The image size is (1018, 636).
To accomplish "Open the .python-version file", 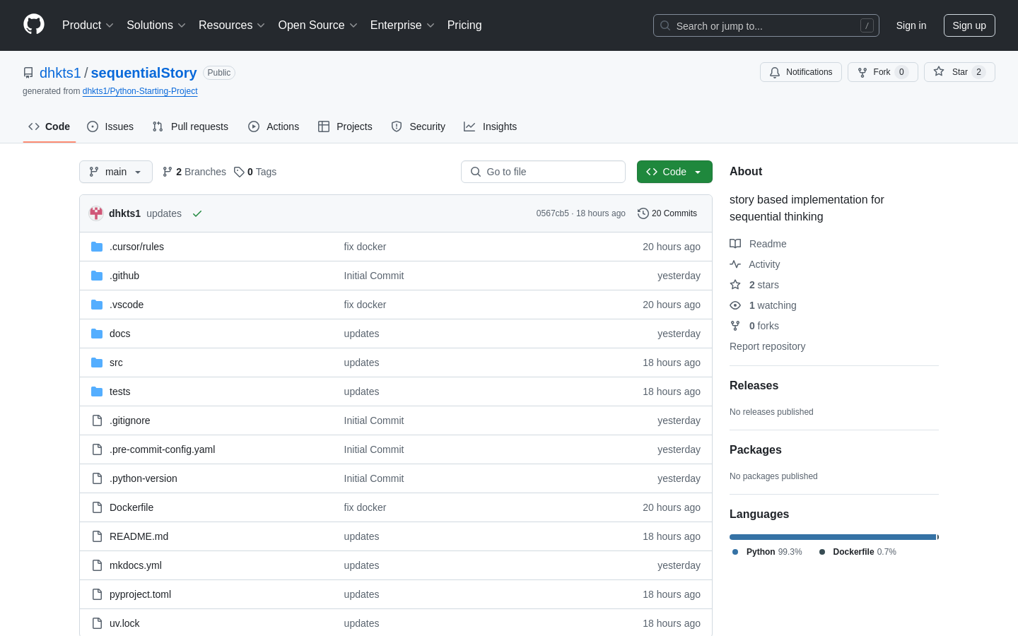I will tap(144, 478).
